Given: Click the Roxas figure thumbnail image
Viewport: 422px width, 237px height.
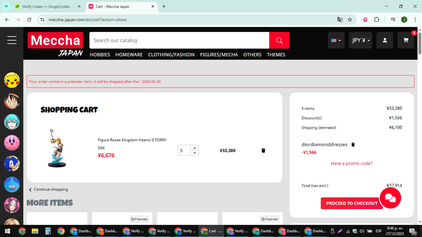Looking at the screenshot, I should coord(57,148).
